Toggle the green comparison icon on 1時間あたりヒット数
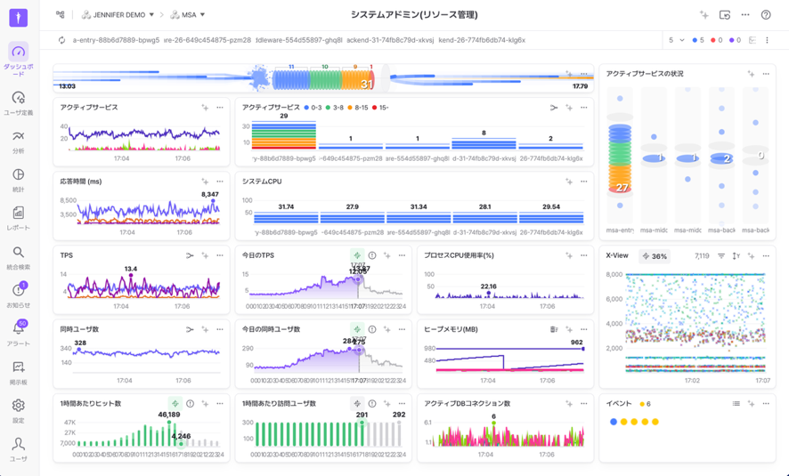This screenshot has width=789, height=476. pyautogui.click(x=175, y=404)
